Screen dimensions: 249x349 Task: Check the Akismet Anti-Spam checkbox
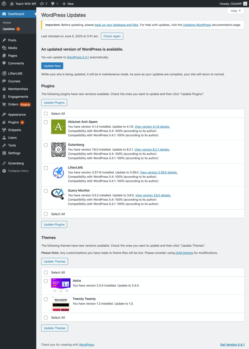pos(46,122)
